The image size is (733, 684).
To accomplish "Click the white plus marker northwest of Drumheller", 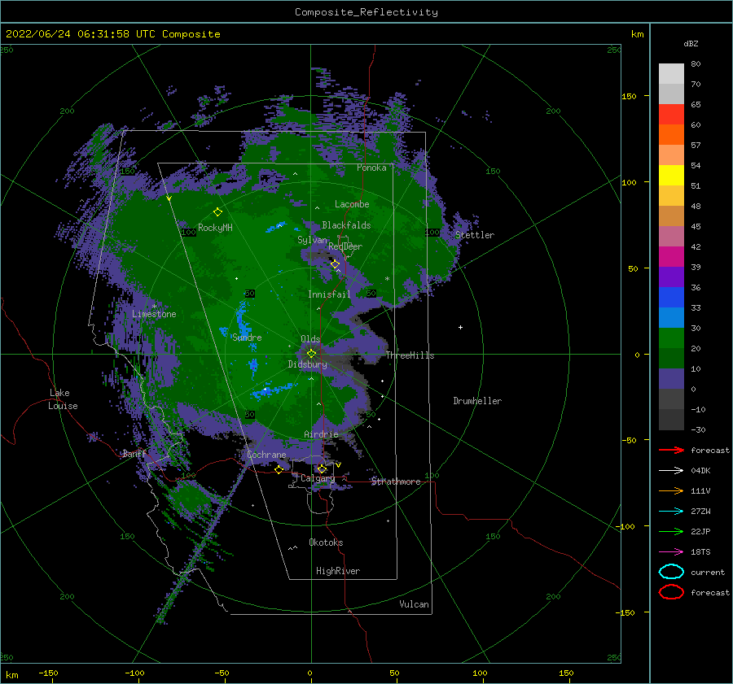I will 460,327.
